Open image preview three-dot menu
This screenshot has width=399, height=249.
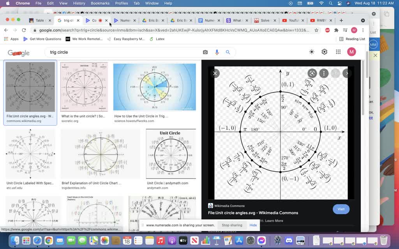pyautogui.click(x=324, y=74)
